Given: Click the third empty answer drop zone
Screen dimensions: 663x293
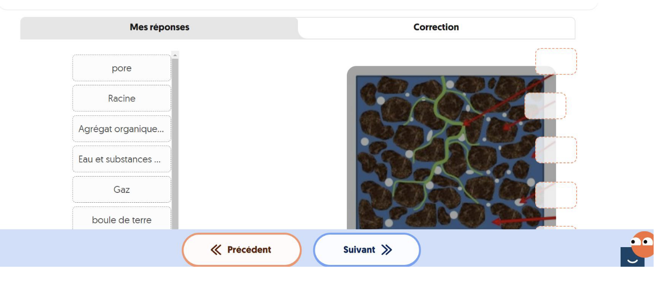Looking at the screenshot, I should (556, 150).
